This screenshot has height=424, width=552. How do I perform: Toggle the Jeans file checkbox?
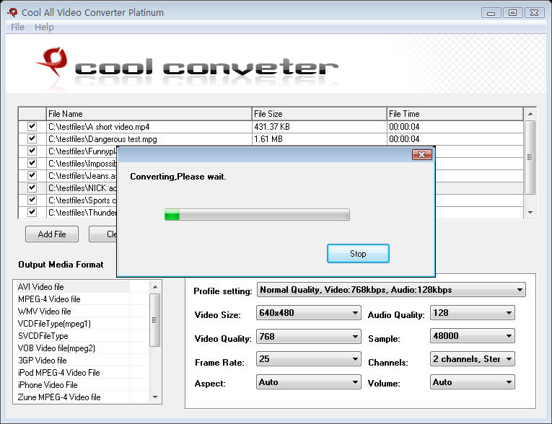point(32,175)
